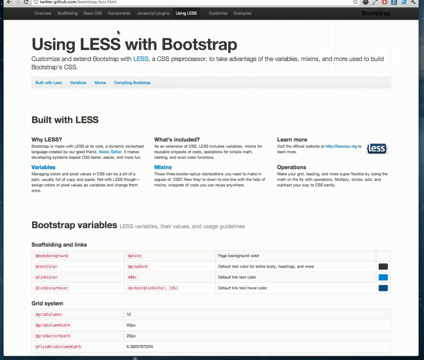The height and width of the screenshot is (360, 424).
Task: Click the LESS logo image
Action: 377,149
